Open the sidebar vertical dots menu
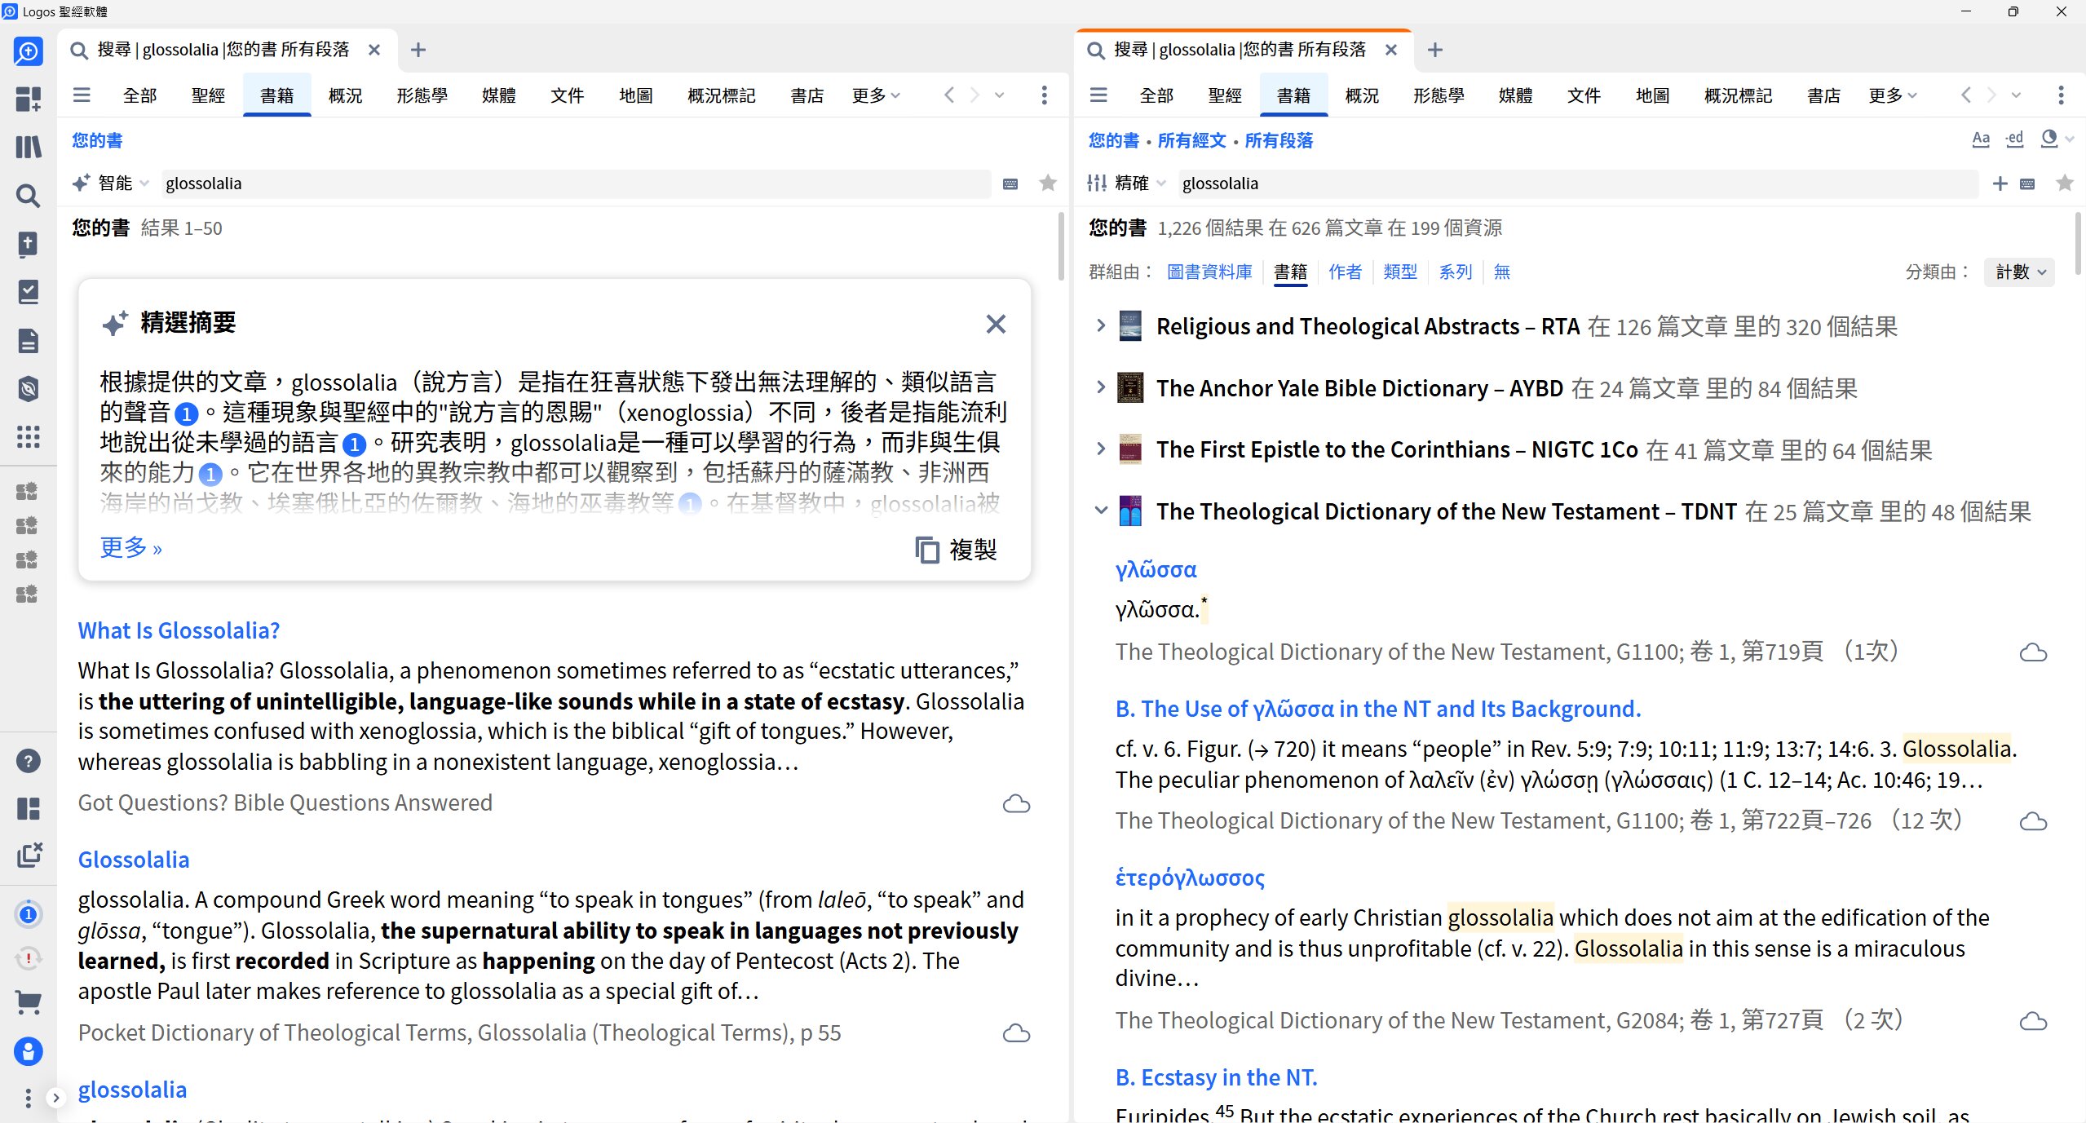2086x1123 pixels. 28,1098
